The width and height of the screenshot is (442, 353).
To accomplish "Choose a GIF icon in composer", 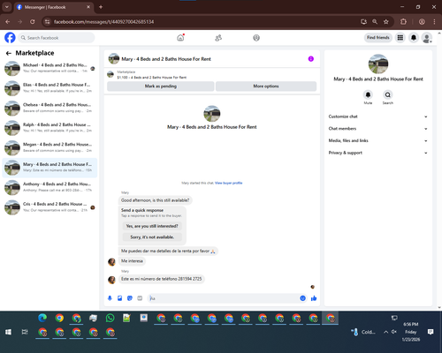I will [140, 298].
